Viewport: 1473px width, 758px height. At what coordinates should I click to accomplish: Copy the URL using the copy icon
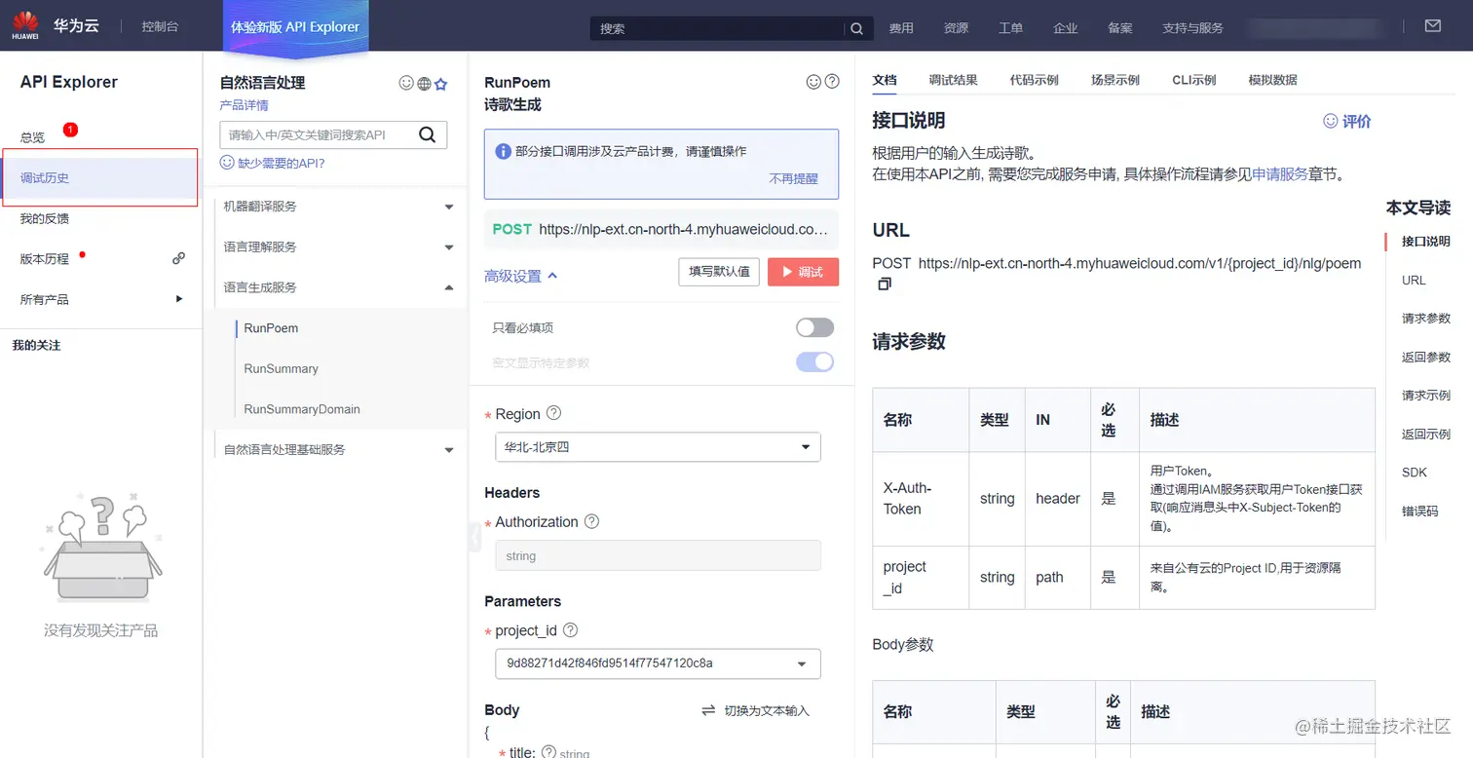click(x=885, y=284)
